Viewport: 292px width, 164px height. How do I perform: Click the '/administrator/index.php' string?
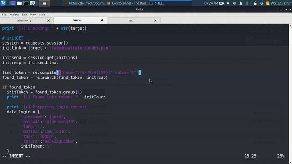pos(80,48)
